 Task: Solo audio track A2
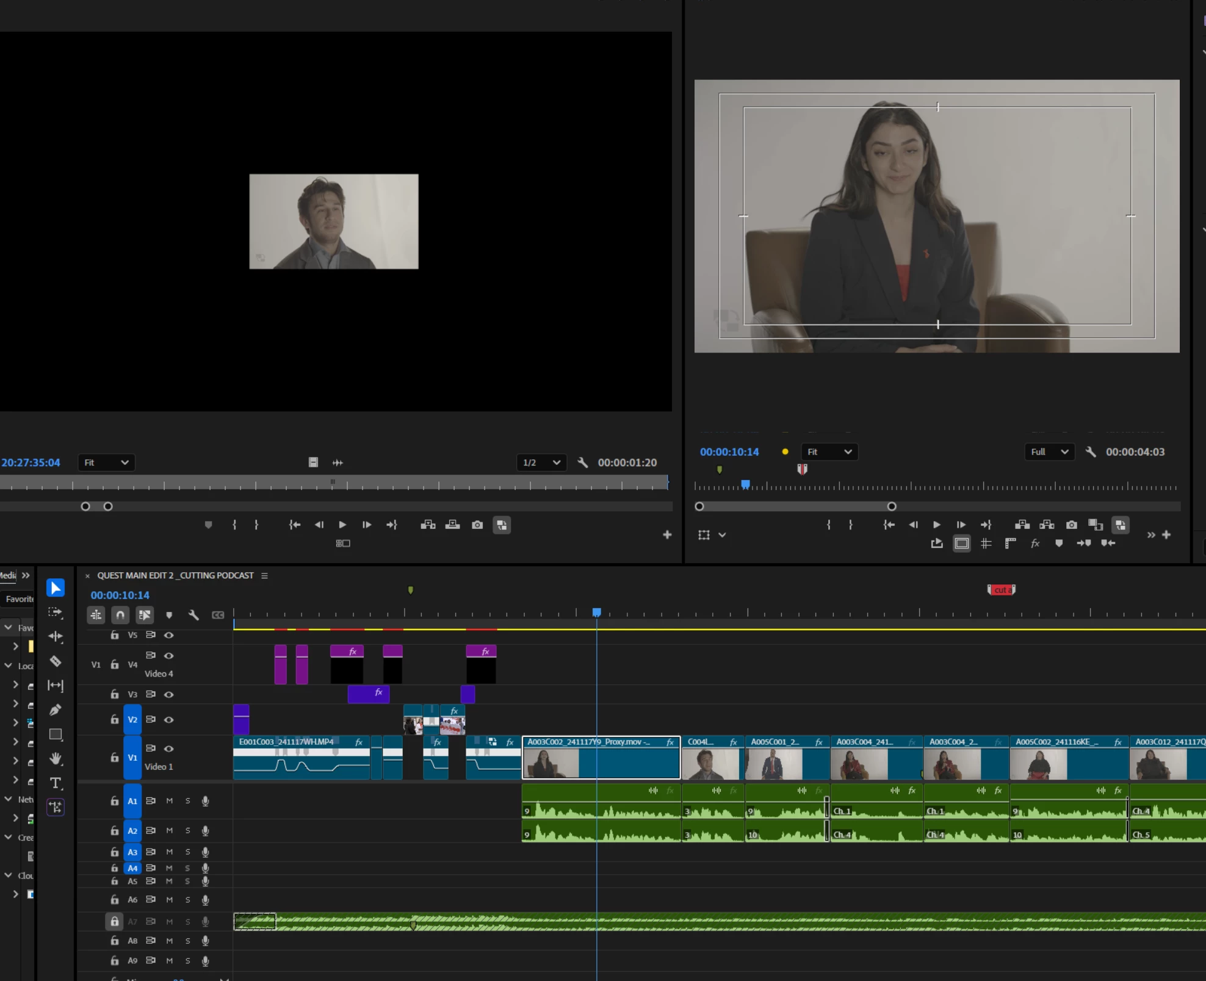pyautogui.click(x=187, y=830)
